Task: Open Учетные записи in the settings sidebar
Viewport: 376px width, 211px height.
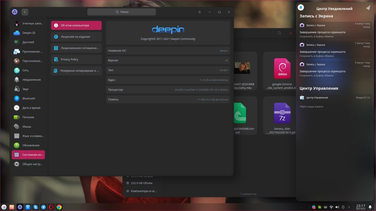Action: click(28, 23)
